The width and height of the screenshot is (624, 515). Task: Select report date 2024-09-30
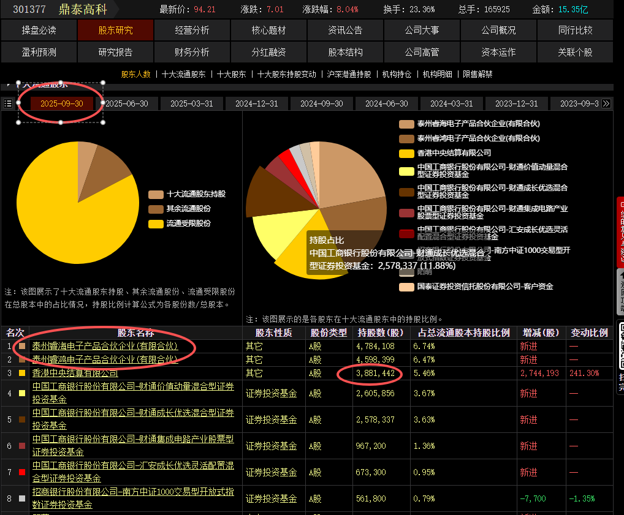[x=322, y=103]
